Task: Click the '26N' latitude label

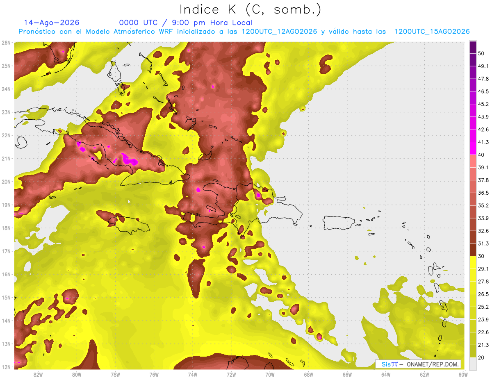Action: tap(6, 43)
